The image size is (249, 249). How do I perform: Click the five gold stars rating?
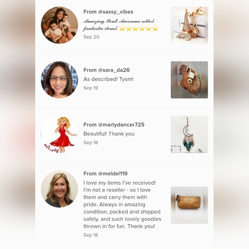coord(139,28)
